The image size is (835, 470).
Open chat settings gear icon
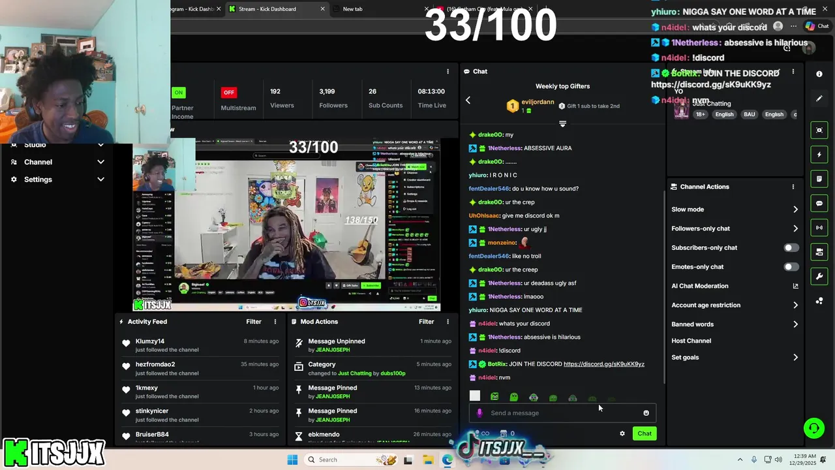[622, 433]
